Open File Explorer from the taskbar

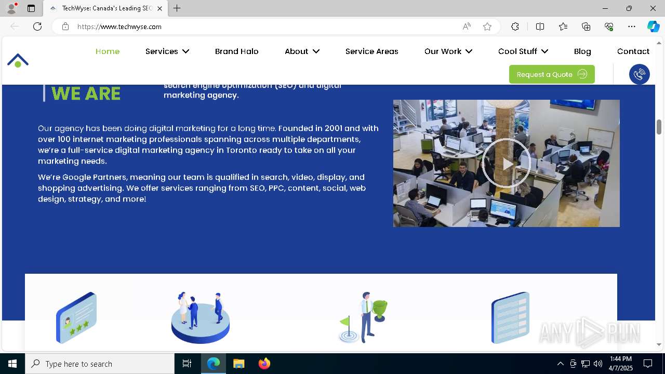tap(239, 364)
